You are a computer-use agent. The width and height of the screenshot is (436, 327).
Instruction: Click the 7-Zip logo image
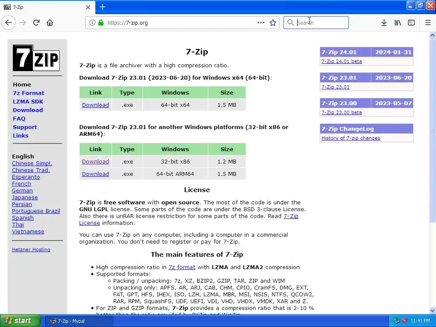pyautogui.click(x=36, y=58)
